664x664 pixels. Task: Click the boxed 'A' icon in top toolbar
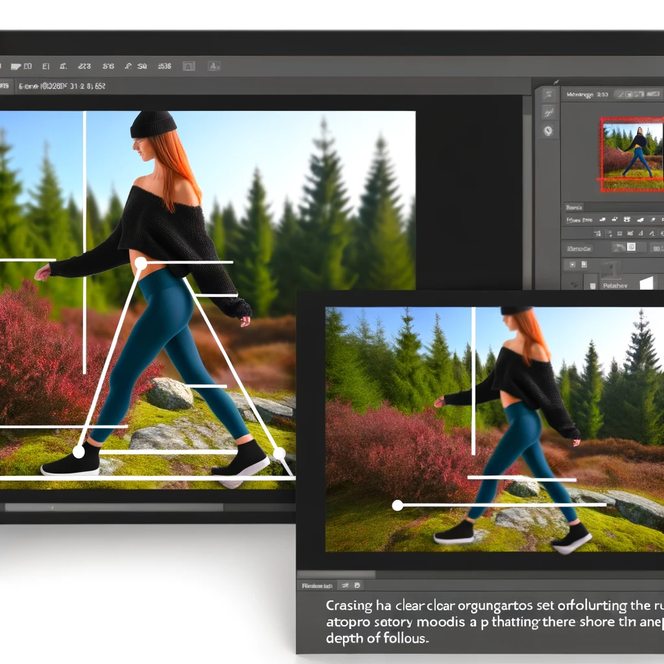coord(189,67)
